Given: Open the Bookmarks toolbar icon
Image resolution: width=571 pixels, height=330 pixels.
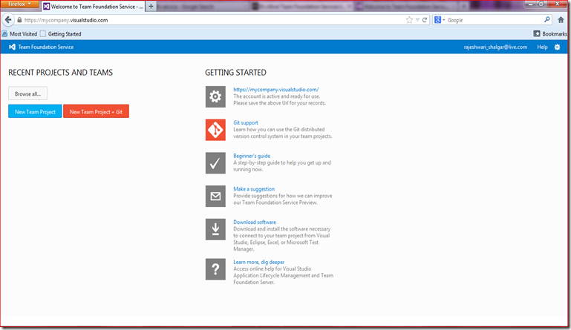Looking at the screenshot, I should [537, 34].
